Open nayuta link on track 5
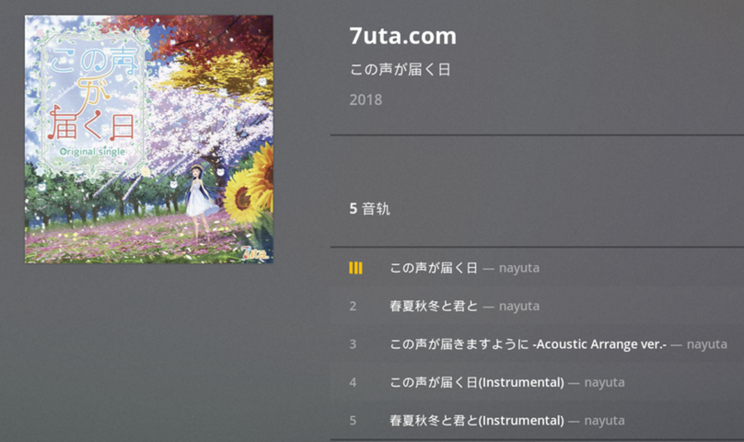 pyautogui.click(x=604, y=421)
